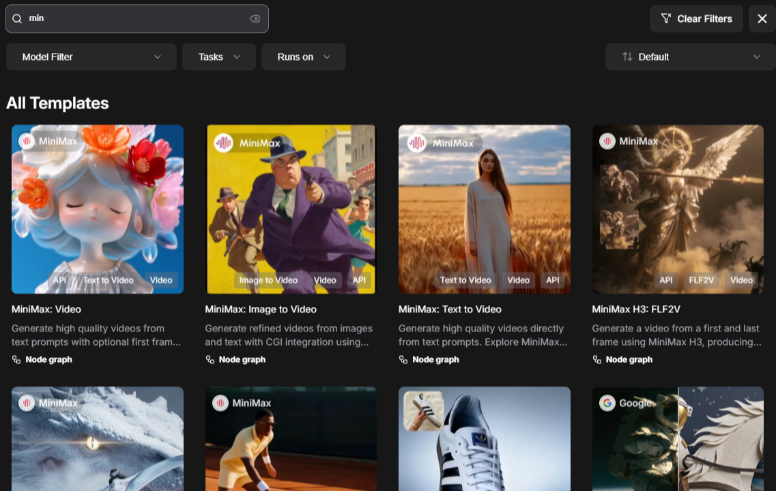Image resolution: width=776 pixels, height=491 pixels.
Task: Open the MiniMax: Video template thumbnail
Action: point(98,209)
